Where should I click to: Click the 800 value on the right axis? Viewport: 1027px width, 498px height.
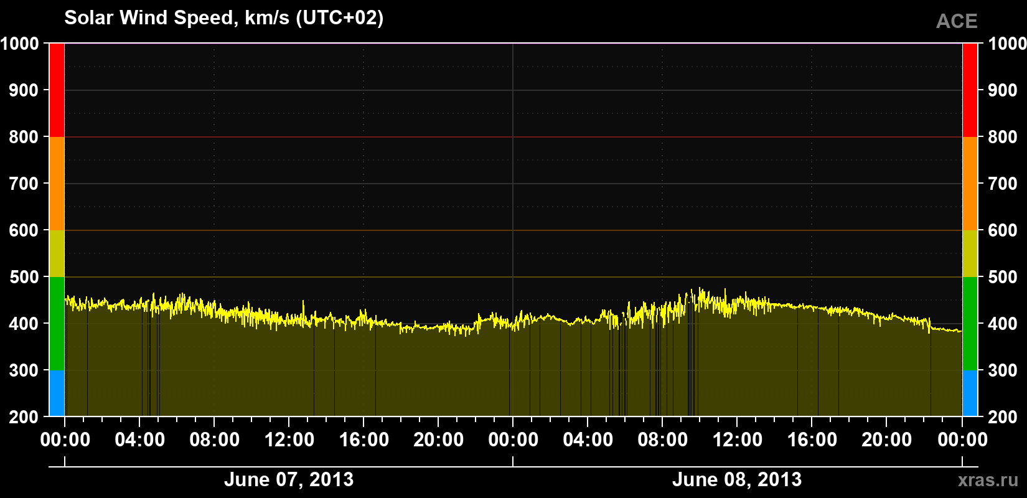(x=1003, y=137)
